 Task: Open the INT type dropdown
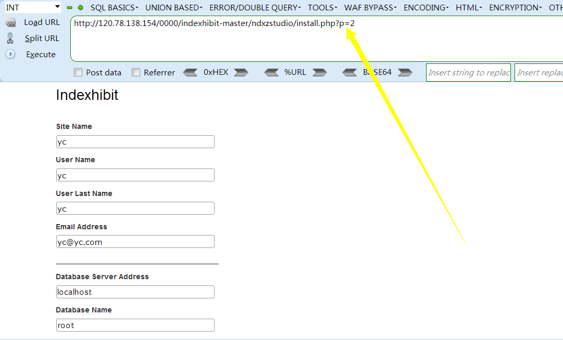33,7
